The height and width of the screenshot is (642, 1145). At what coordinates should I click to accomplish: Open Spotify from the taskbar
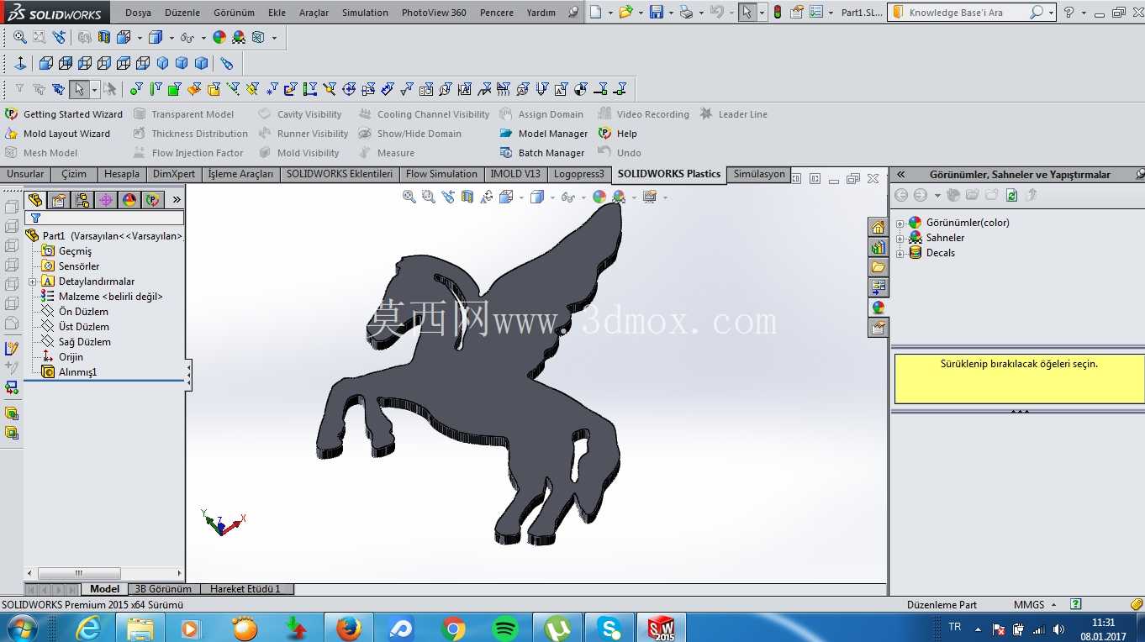coord(505,628)
